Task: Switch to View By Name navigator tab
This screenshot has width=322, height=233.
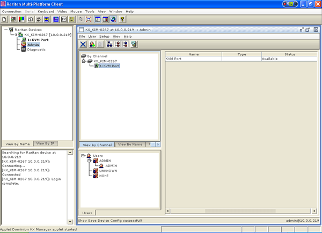Action: point(18,144)
